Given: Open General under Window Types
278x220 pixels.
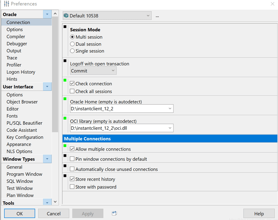Looking at the screenshot, I should click(x=14, y=167).
